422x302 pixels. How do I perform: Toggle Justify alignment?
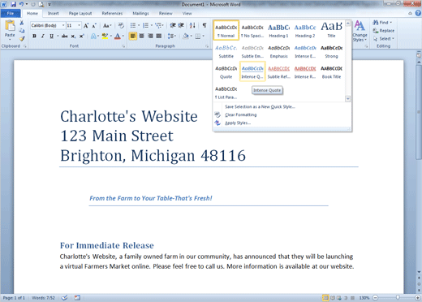point(159,36)
